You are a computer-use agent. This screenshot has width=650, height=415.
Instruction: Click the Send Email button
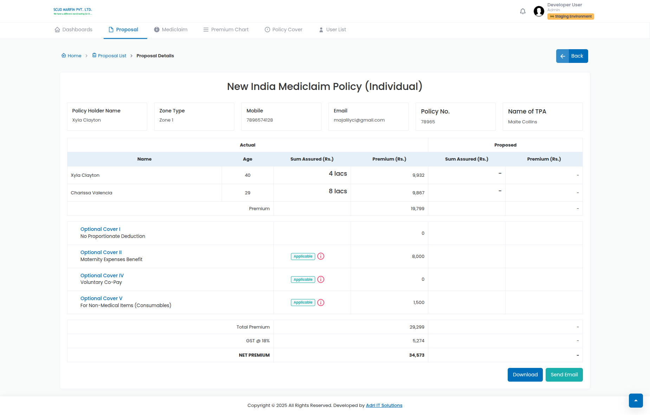click(x=564, y=375)
